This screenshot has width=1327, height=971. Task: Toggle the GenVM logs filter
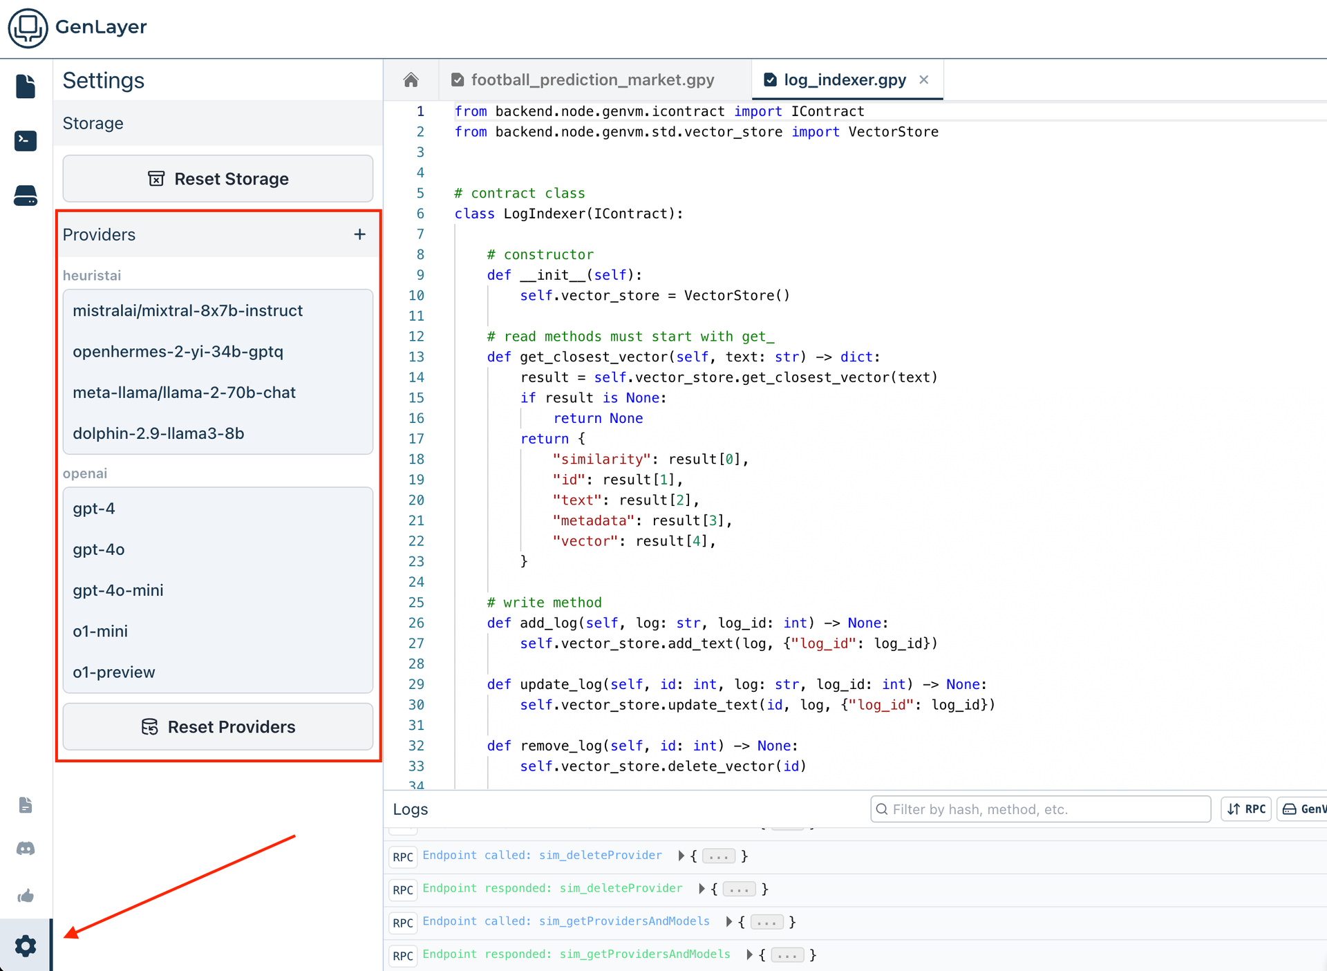pos(1304,809)
